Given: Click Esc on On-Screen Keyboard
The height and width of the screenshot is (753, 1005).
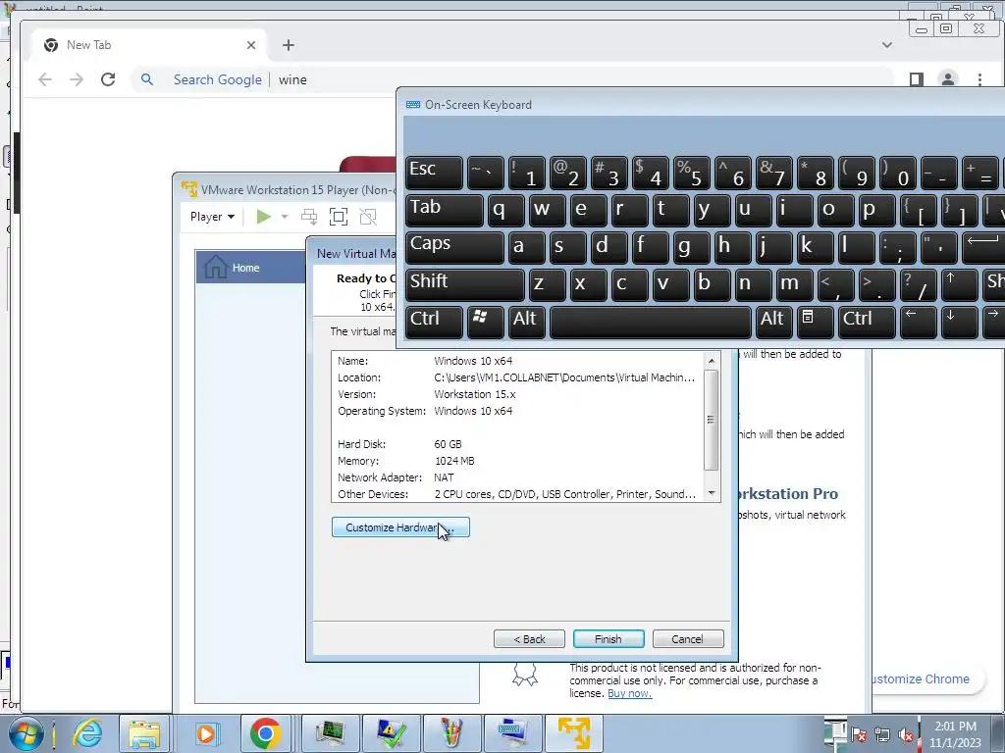Looking at the screenshot, I should pos(434,173).
